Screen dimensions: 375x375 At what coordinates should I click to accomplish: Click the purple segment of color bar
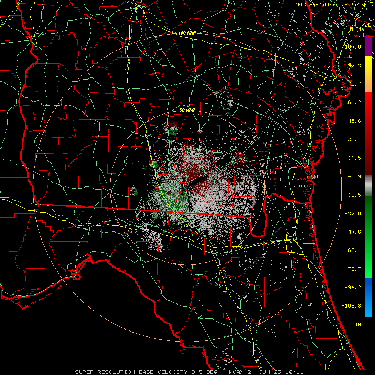368,47
